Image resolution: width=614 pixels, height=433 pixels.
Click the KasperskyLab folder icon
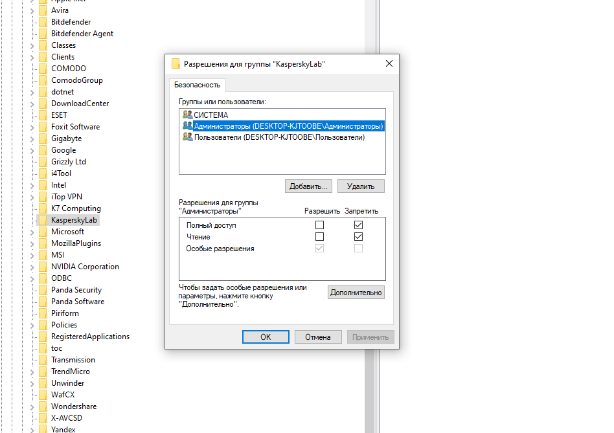click(x=43, y=220)
